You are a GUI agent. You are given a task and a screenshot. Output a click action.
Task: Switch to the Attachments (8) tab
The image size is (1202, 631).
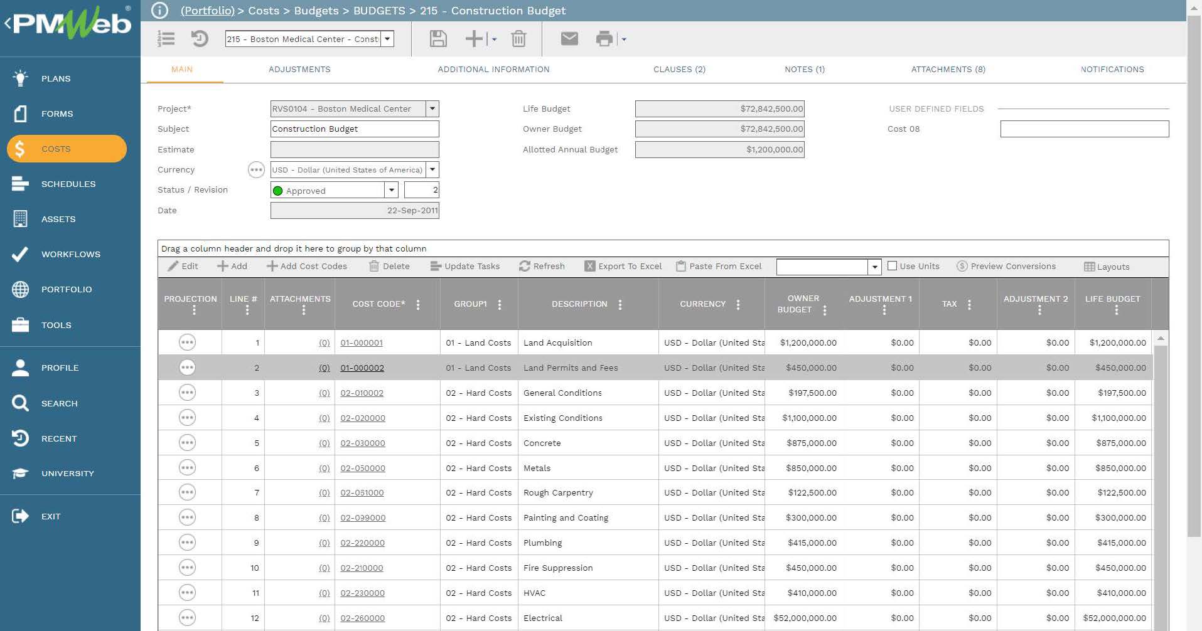[948, 70]
